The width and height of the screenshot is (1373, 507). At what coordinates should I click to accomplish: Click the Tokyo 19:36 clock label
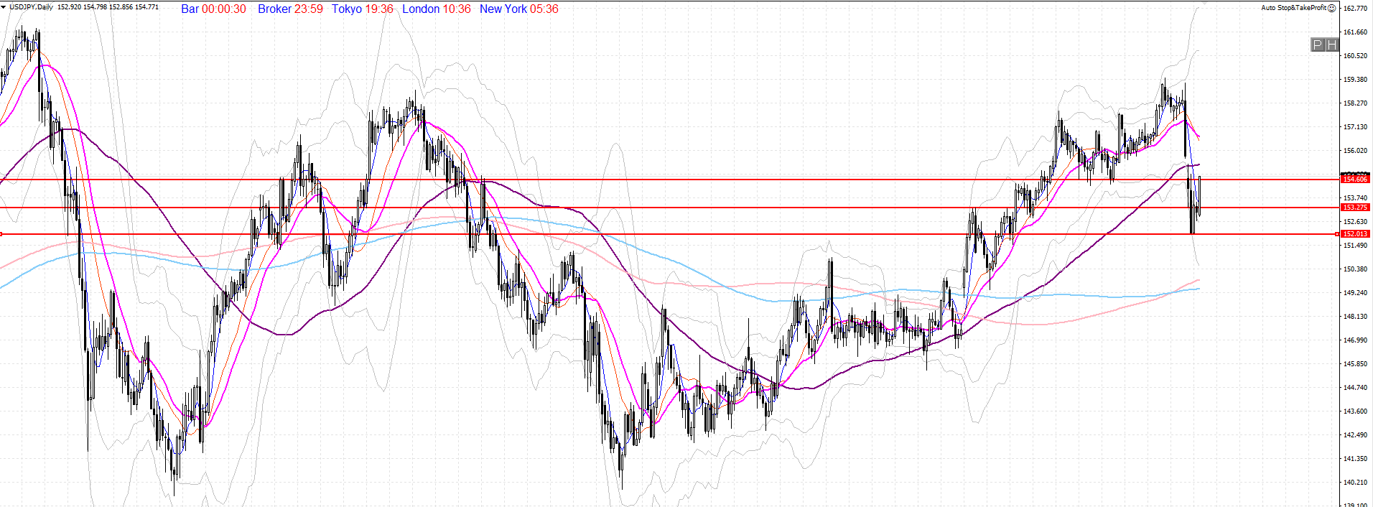(x=362, y=9)
